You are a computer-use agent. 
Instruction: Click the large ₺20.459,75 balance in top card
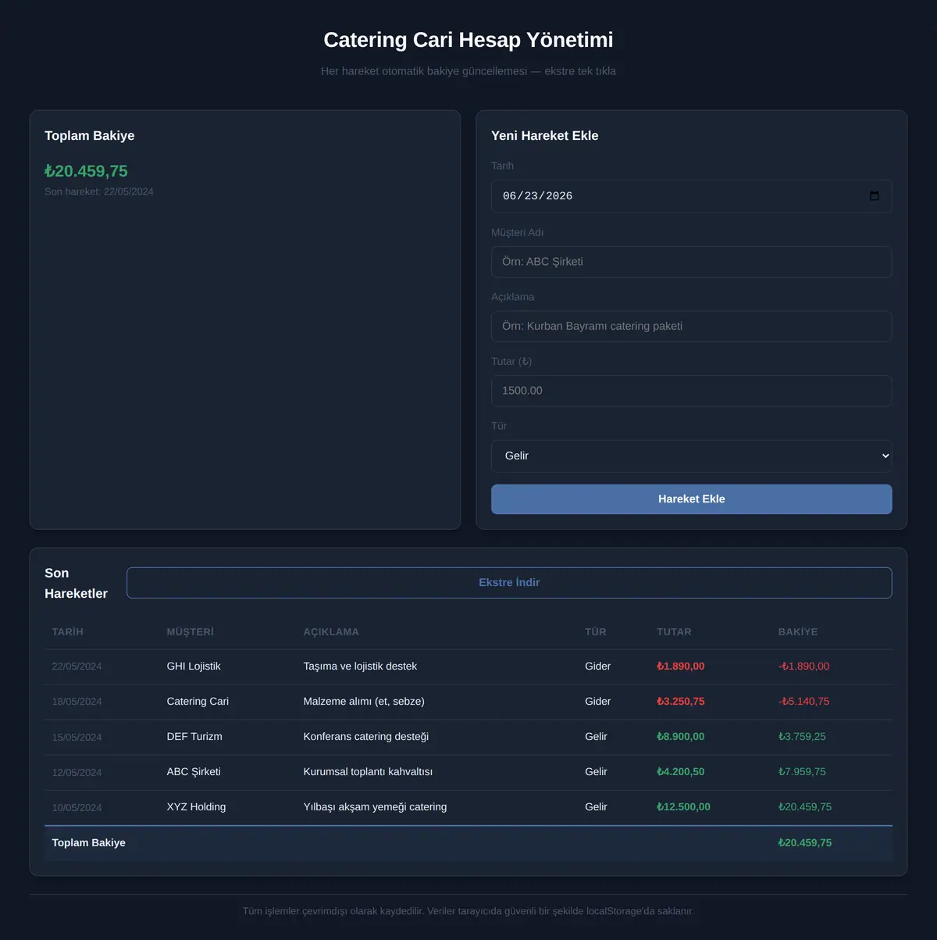tap(86, 171)
